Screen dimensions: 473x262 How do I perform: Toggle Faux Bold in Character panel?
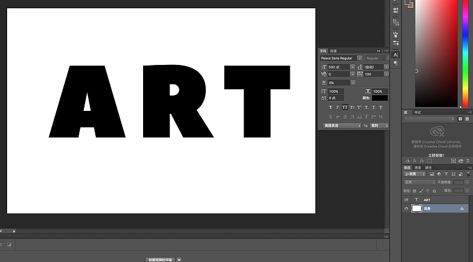click(331, 107)
